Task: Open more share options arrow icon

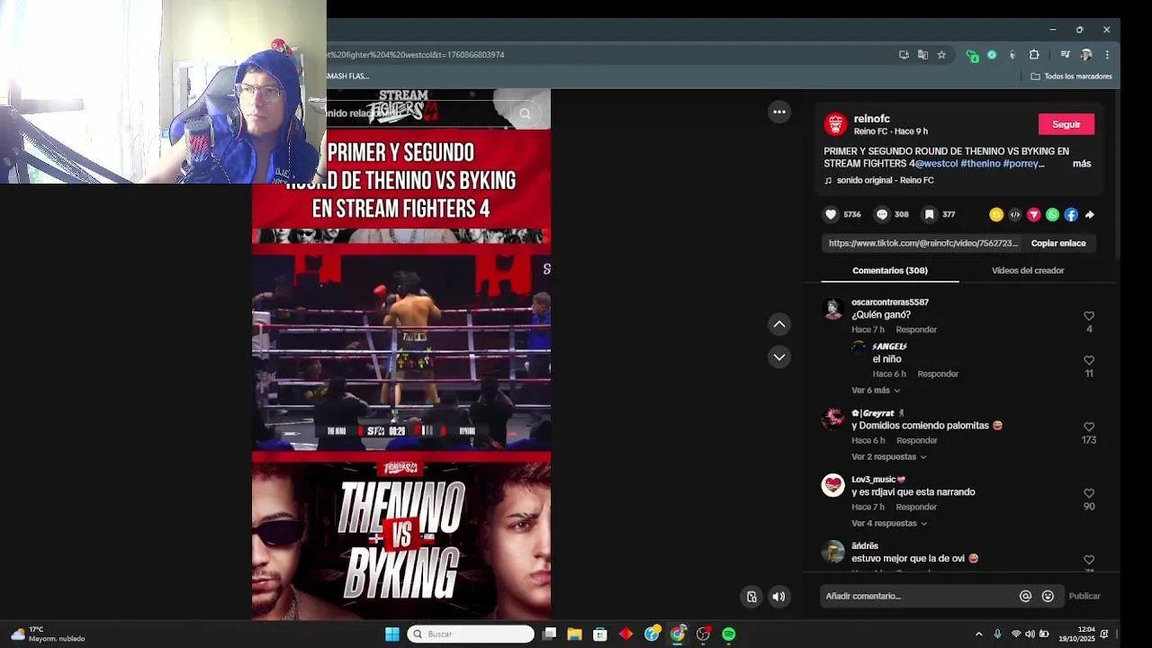Action: click(1090, 214)
